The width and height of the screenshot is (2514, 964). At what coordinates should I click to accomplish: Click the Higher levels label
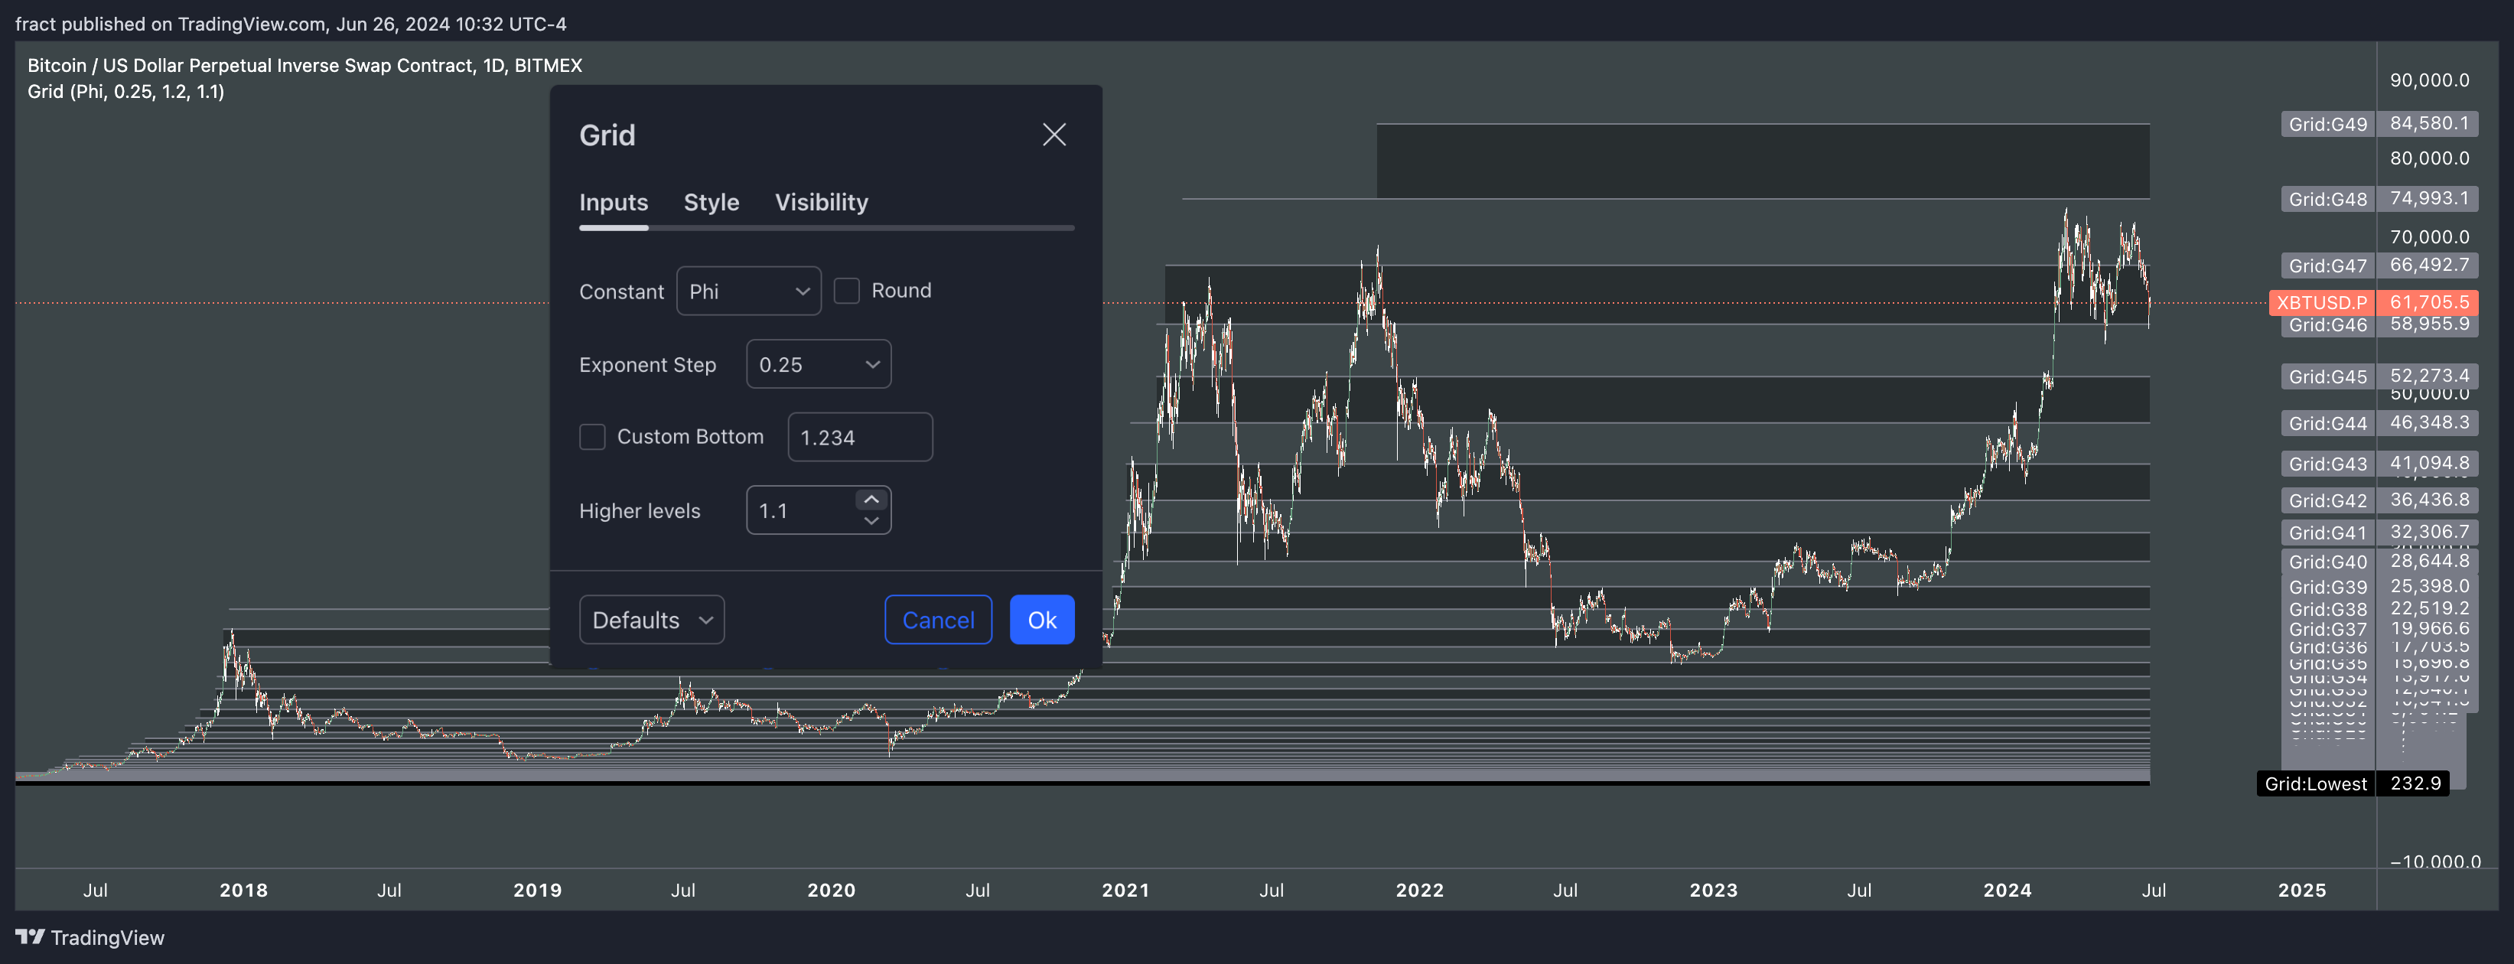[640, 511]
